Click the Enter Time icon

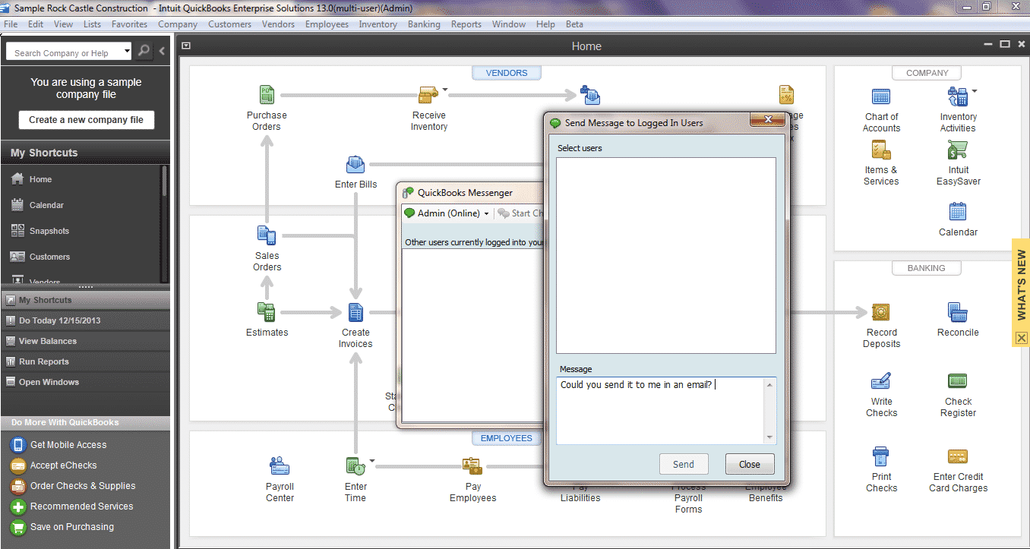[x=355, y=465]
